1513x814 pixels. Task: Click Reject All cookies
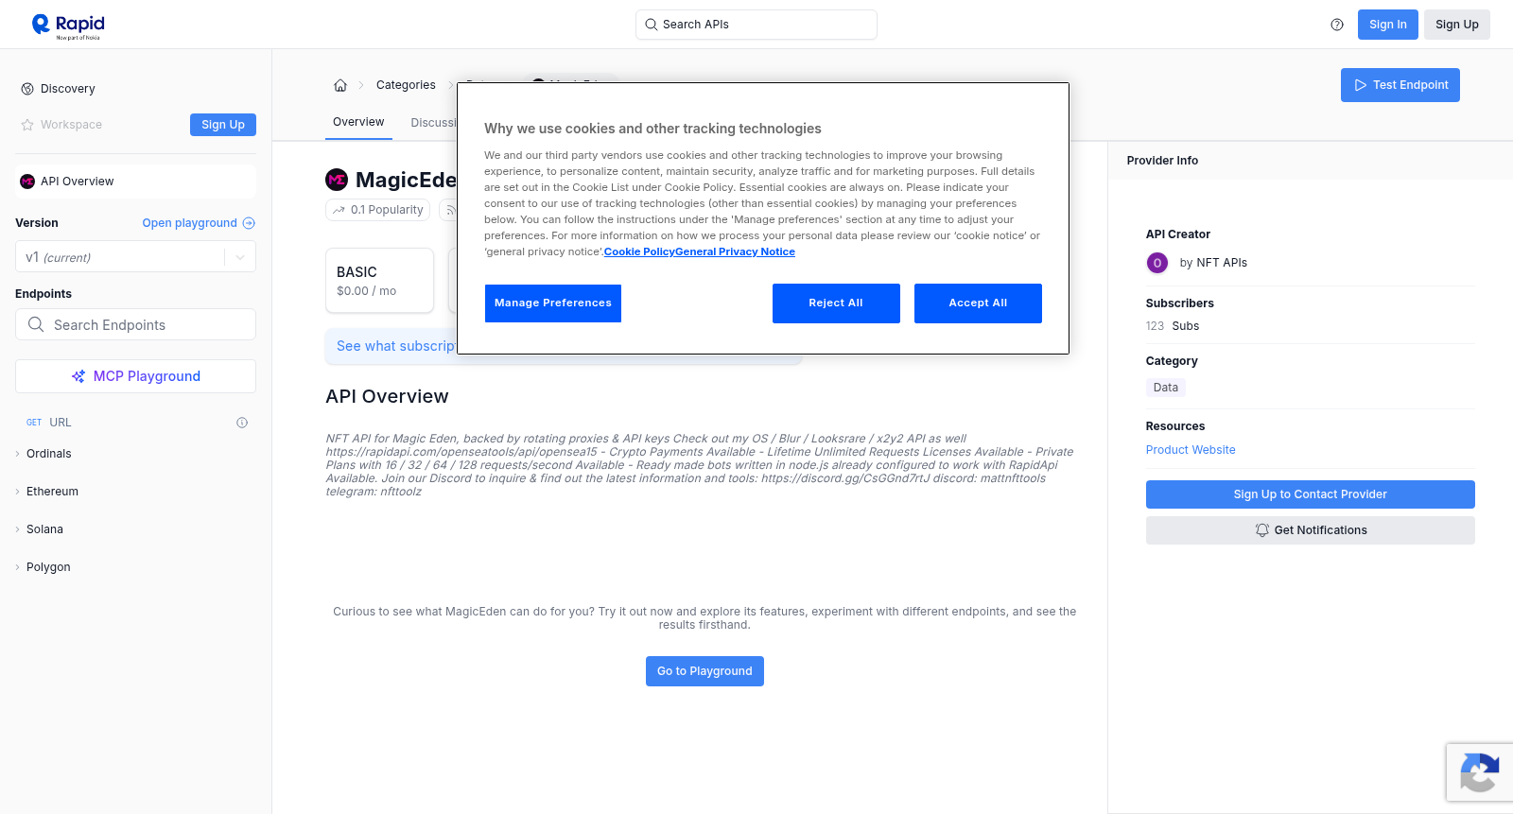[836, 303]
